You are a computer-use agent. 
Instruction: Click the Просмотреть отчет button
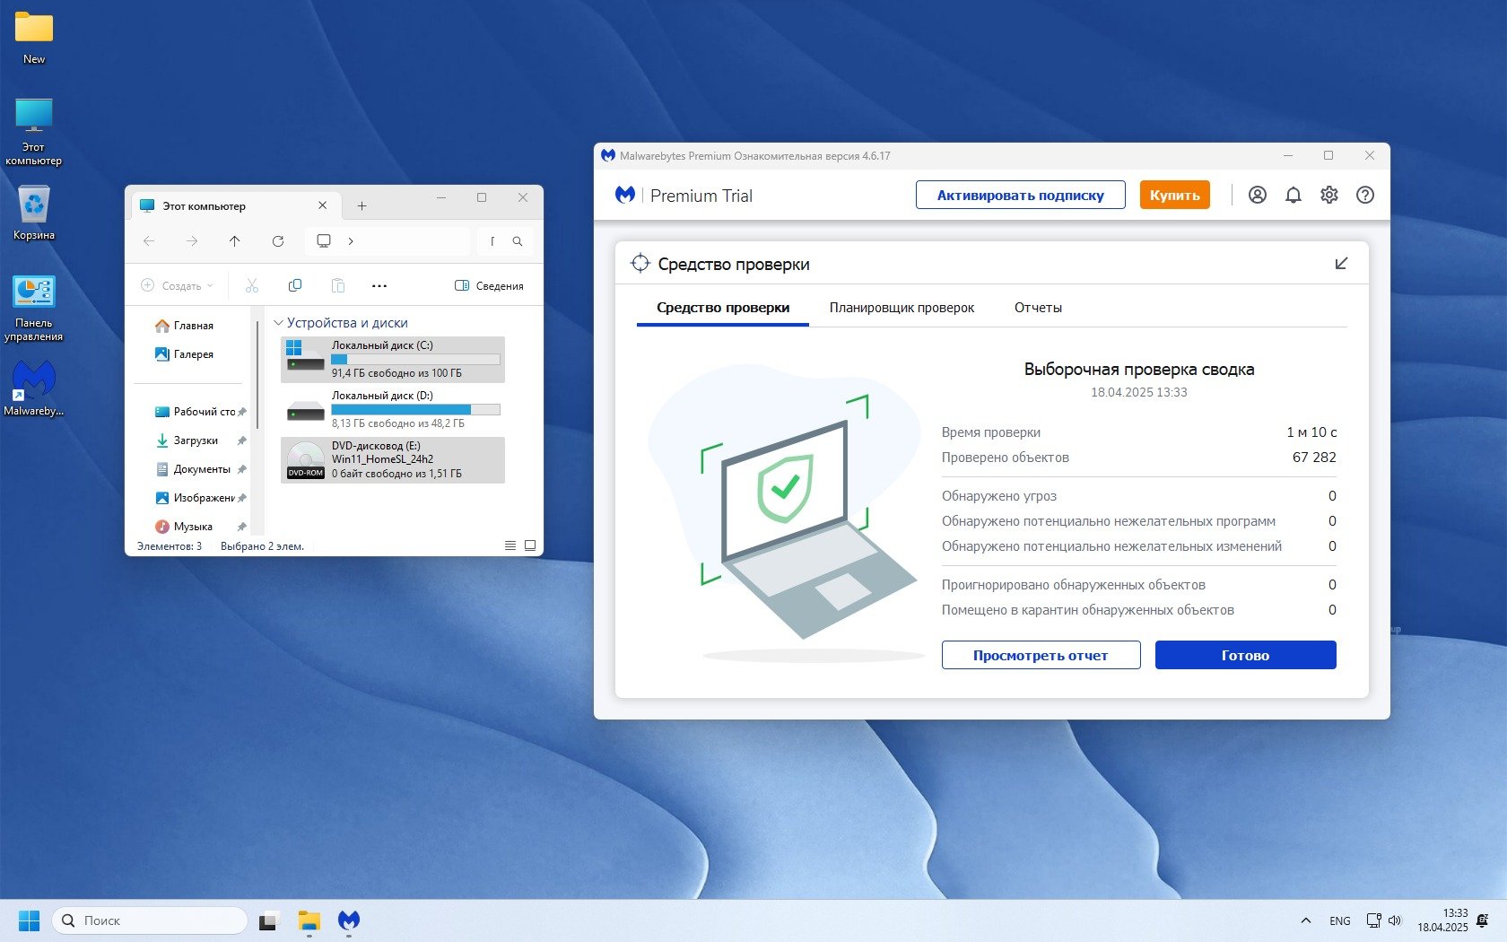1041,655
